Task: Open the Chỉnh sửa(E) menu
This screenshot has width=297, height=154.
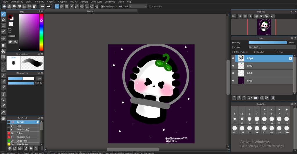Action: [17, 1]
